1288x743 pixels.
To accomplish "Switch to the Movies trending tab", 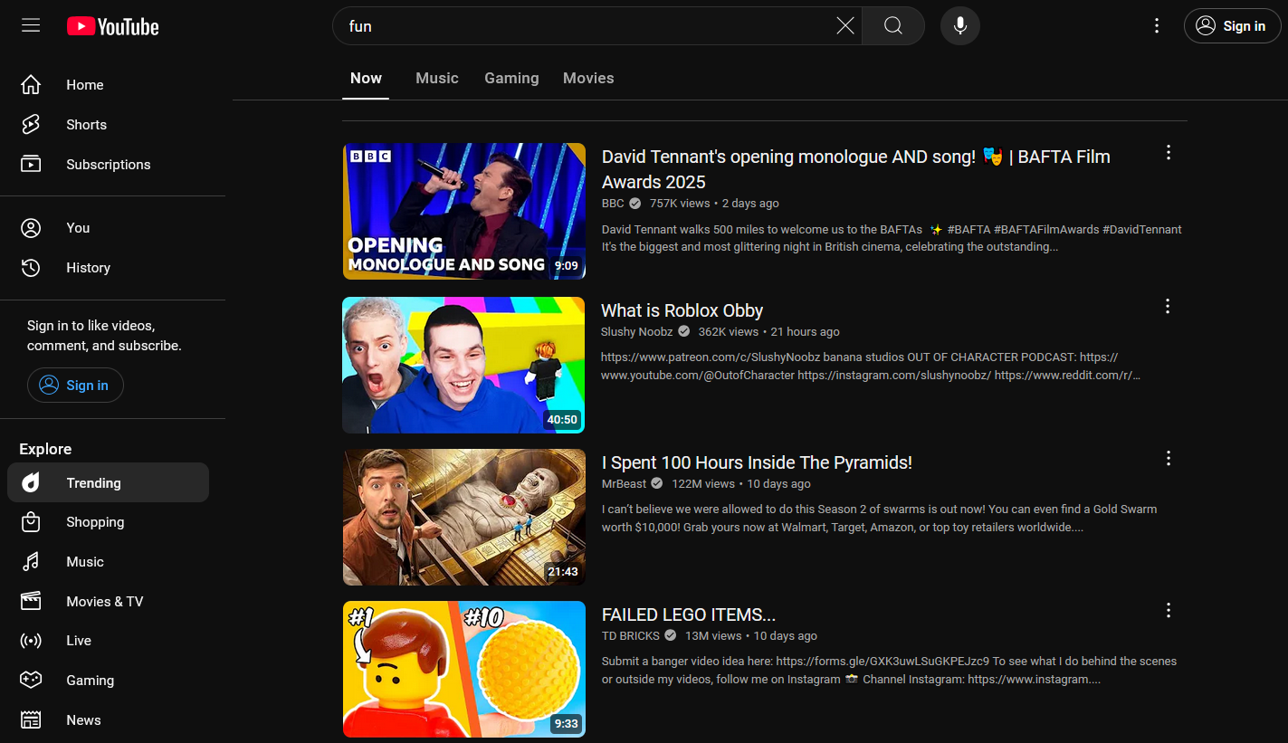I will (587, 78).
